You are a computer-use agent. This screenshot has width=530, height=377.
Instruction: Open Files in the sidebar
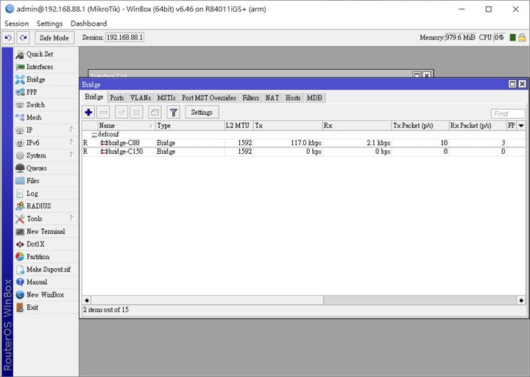click(46, 180)
